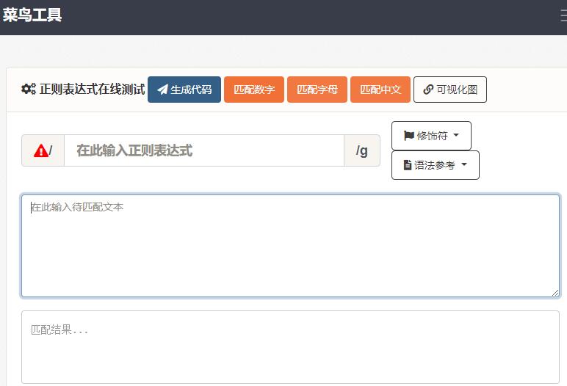
Task: Grab the textarea resize handle corner
Action: pos(555,293)
